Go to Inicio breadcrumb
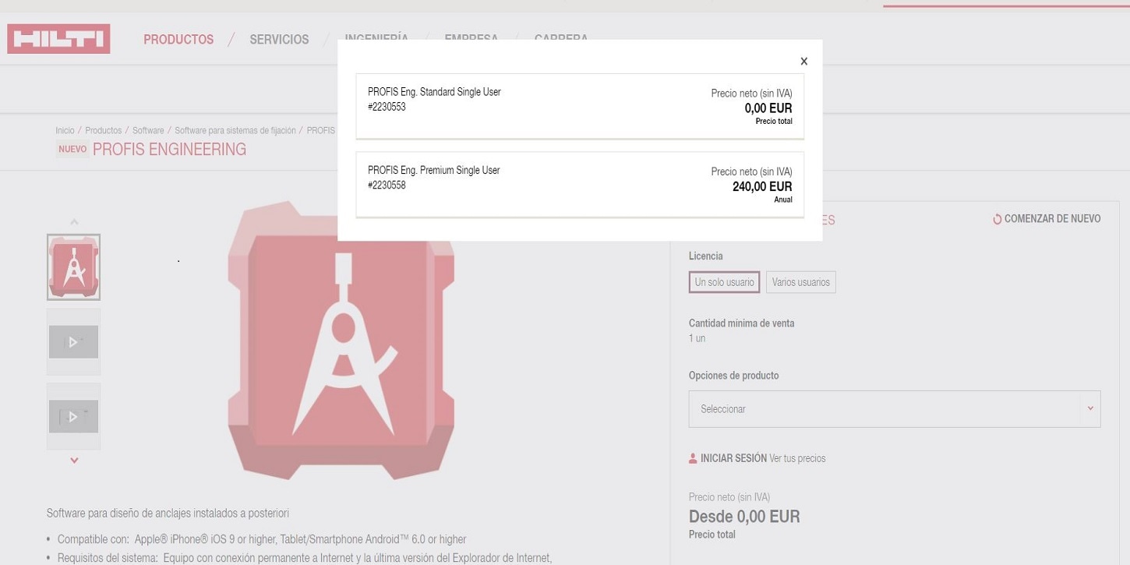 (65, 130)
